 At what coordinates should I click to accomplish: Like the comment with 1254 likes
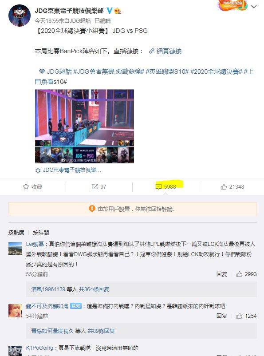point(239,316)
